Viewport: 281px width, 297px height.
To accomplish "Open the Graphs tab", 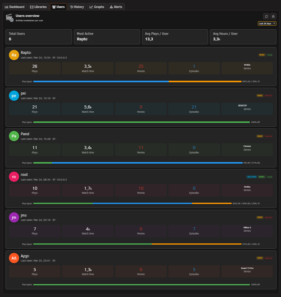I will tap(97, 7).
